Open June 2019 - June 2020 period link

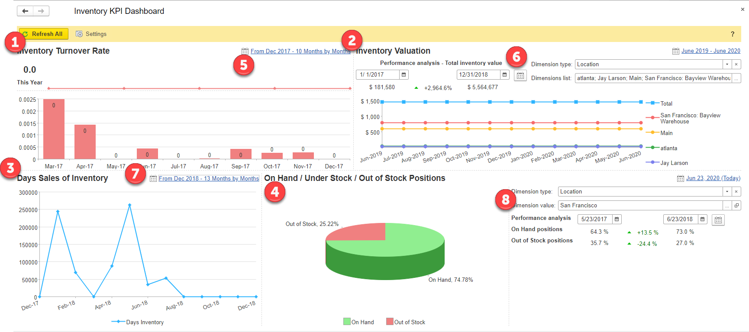click(x=710, y=51)
